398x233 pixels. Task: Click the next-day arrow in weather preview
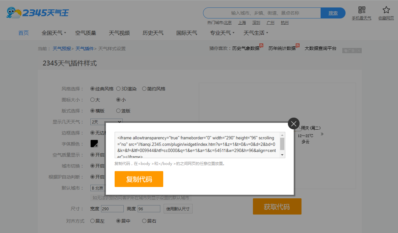pyautogui.click(x=322, y=134)
